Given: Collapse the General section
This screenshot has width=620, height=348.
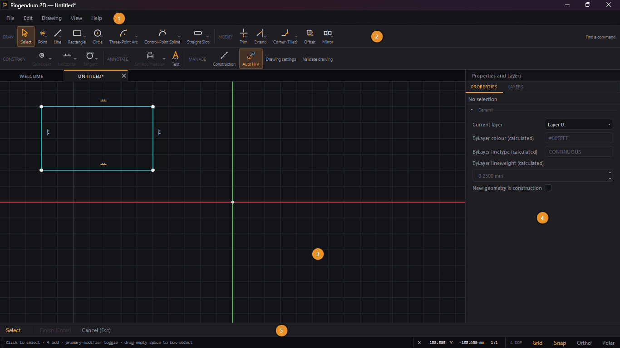Looking at the screenshot, I should 472,110.
